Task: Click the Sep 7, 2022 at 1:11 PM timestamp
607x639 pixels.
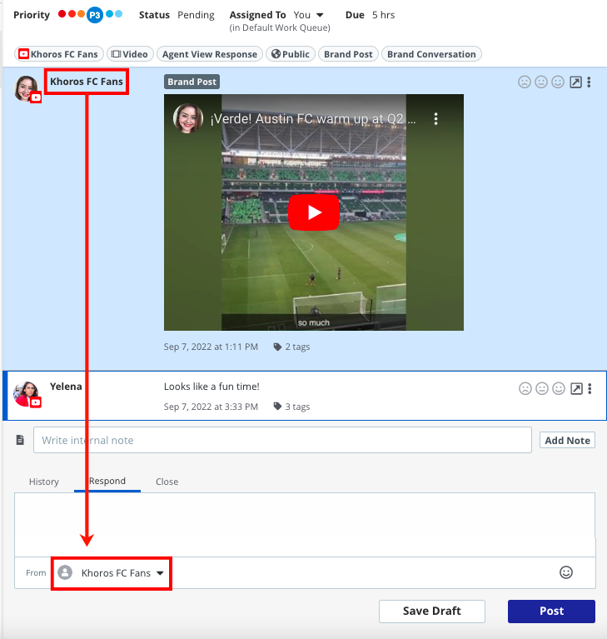Action: 211,347
